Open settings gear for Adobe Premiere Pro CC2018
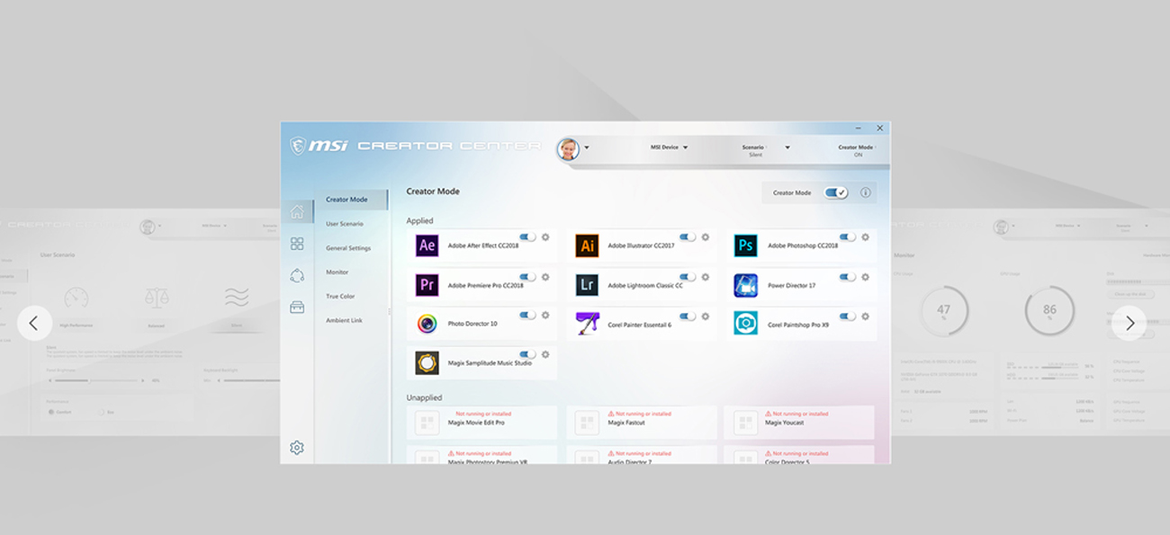Viewport: 1170px width, 535px height. pos(545,277)
